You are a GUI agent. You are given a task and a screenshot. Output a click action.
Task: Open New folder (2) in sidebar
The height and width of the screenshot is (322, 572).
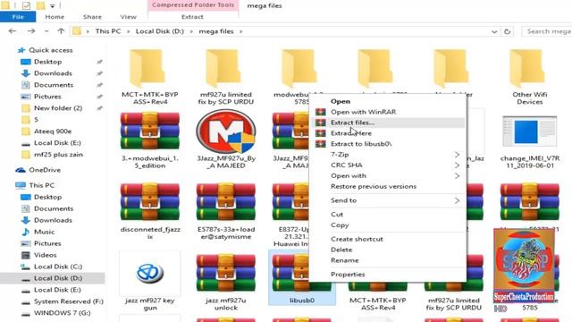[58, 108]
